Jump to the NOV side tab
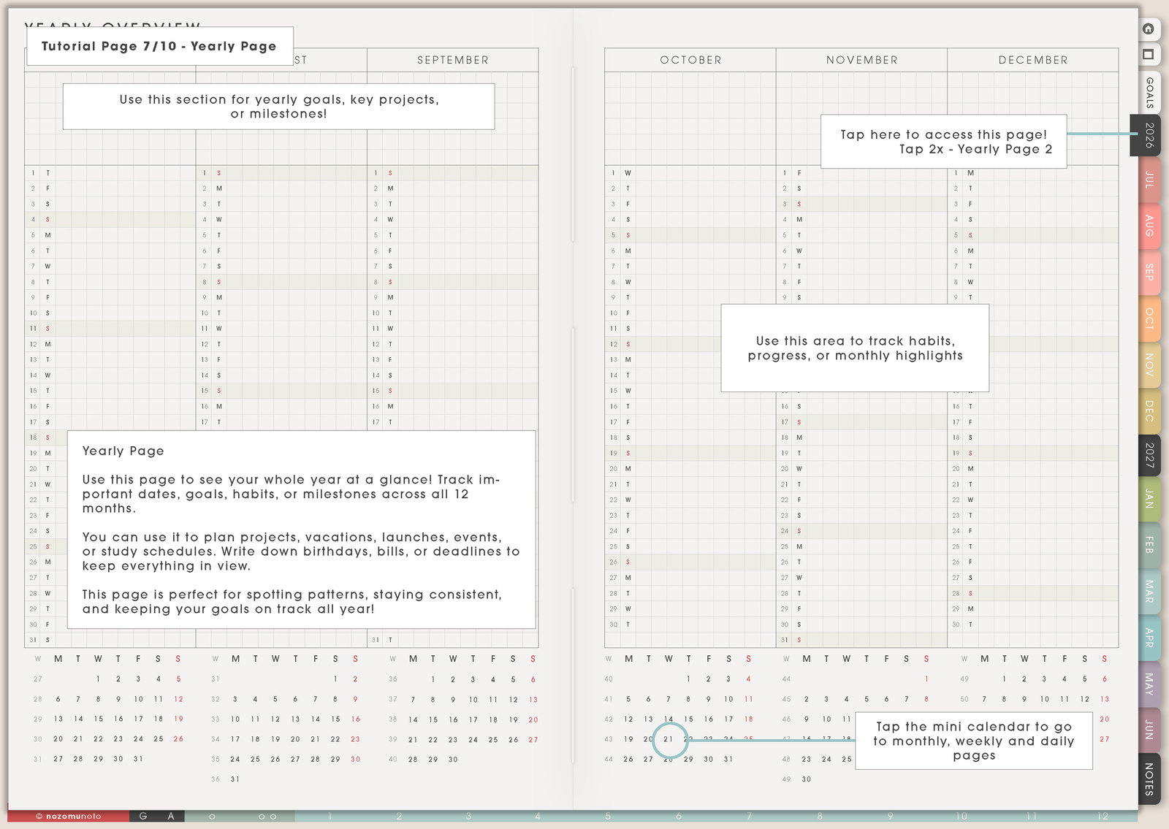The image size is (1169, 829). tap(1149, 364)
